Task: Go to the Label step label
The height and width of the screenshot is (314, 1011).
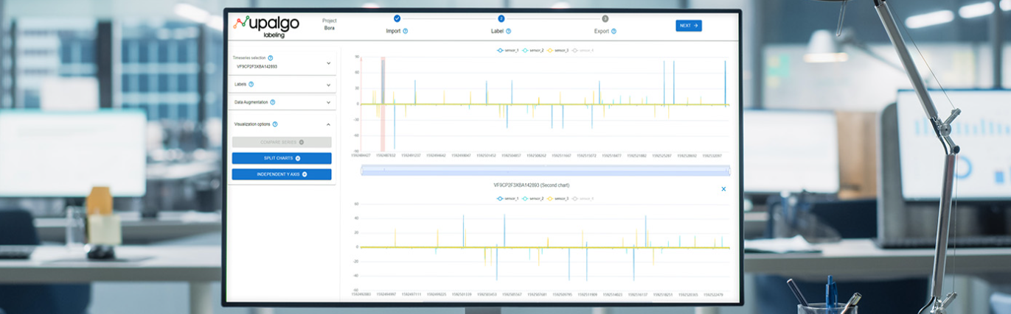Action: pos(498,31)
